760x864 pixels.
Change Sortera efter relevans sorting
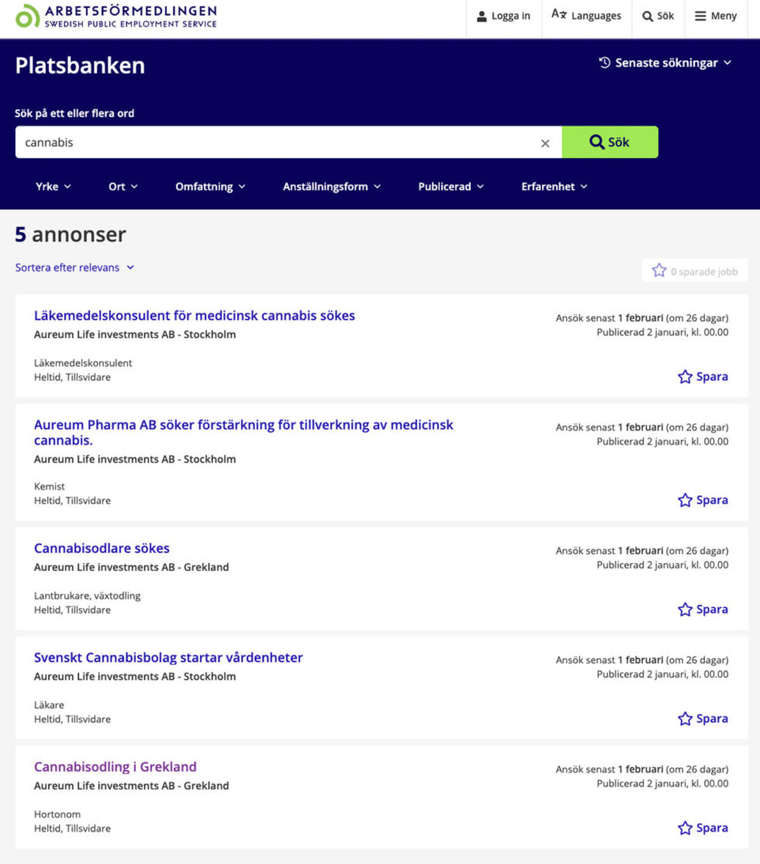(x=75, y=268)
